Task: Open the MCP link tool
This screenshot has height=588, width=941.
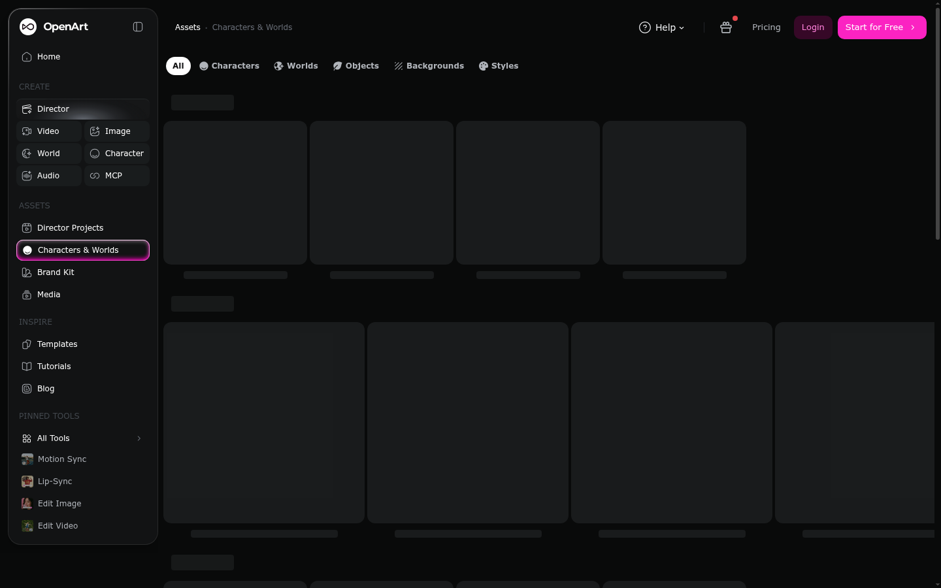Action: coord(117,176)
